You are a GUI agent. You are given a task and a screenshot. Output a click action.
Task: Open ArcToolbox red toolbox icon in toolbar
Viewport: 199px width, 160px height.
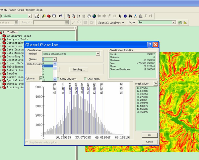[48, 16]
